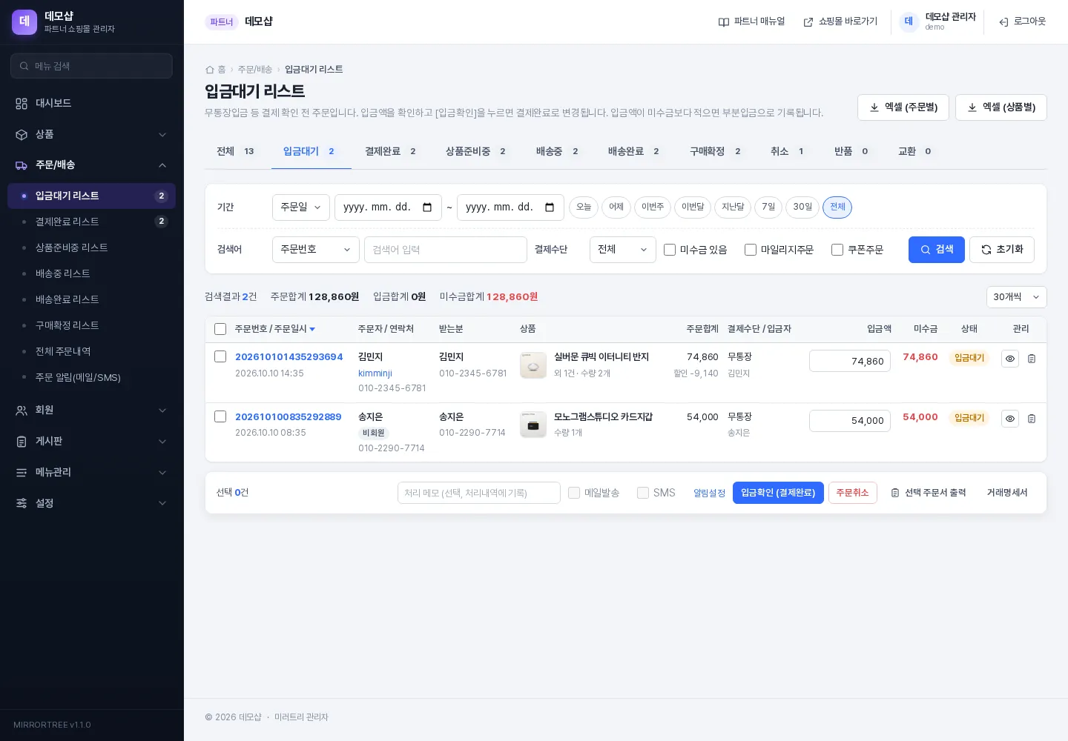Screen dimensions: 1068x741
Task: Click the 처리 메모 input field
Action: tap(479, 493)
